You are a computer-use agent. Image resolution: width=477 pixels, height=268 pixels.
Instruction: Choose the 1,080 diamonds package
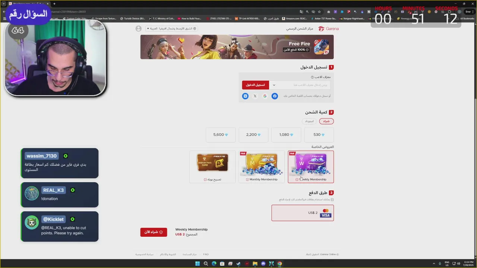coord(286,135)
